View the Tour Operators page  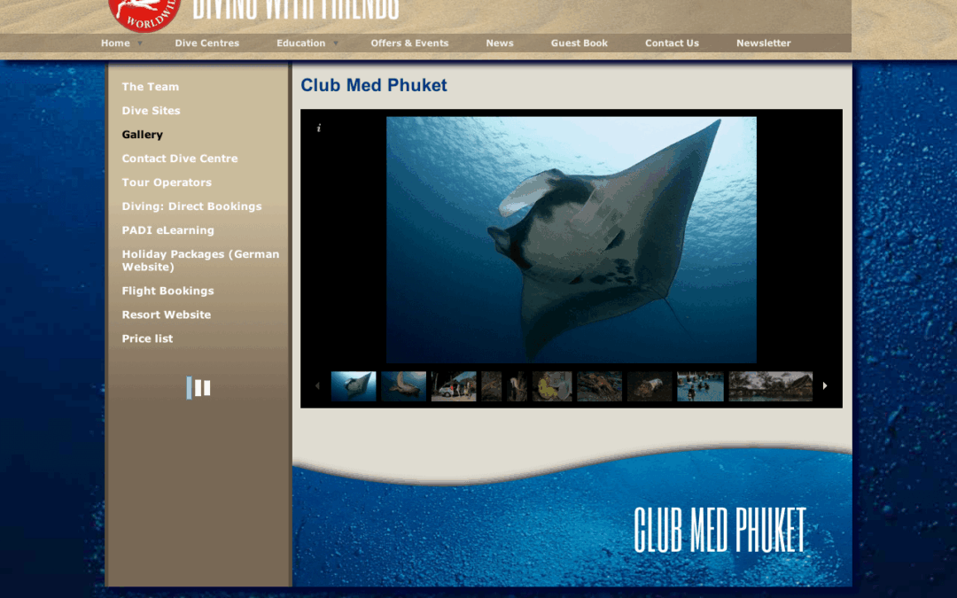tap(167, 182)
